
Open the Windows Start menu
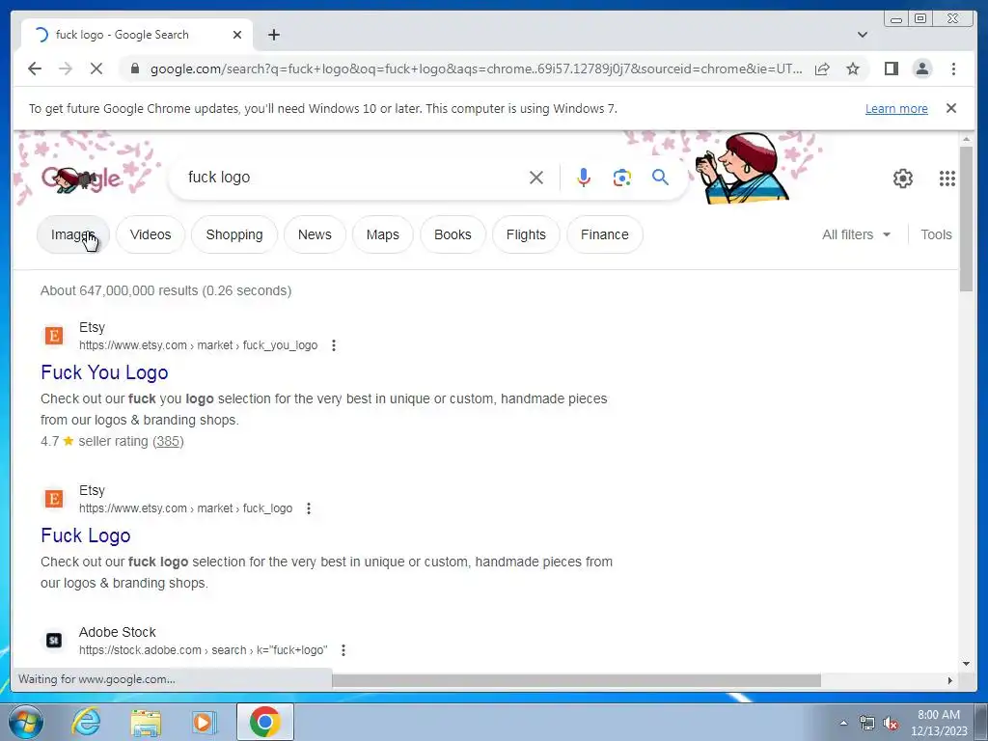click(x=26, y=722)
